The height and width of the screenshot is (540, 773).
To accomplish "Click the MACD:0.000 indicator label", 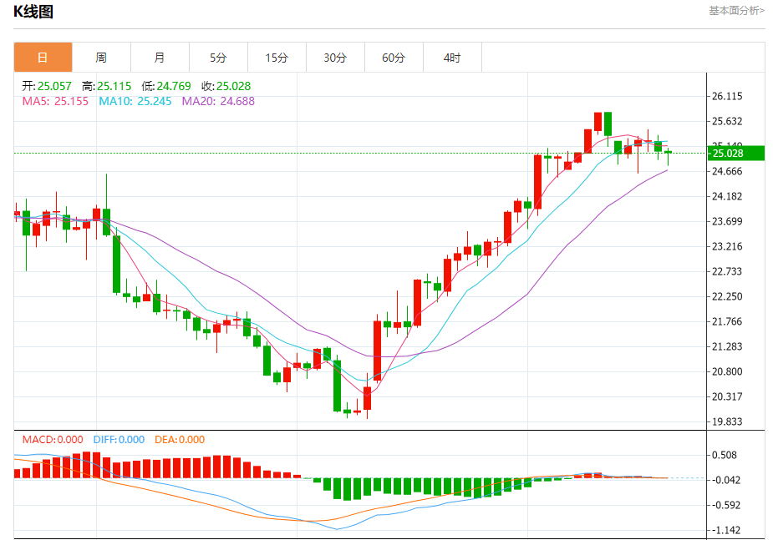I will tap(53, 440).
